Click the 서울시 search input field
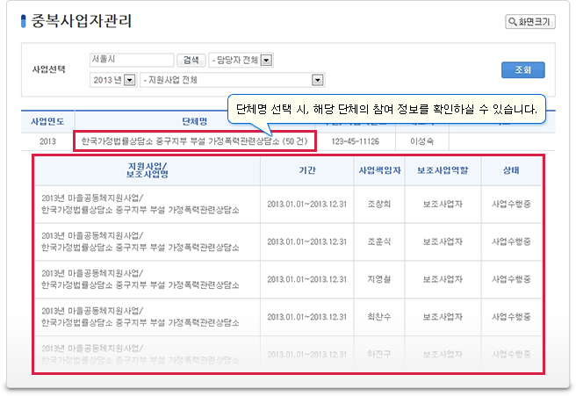 (x=132, y=60)
